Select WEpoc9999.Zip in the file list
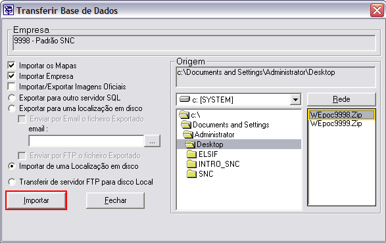Screen dimensions: 386x243 pyautogui.click(x=336, y=123)
